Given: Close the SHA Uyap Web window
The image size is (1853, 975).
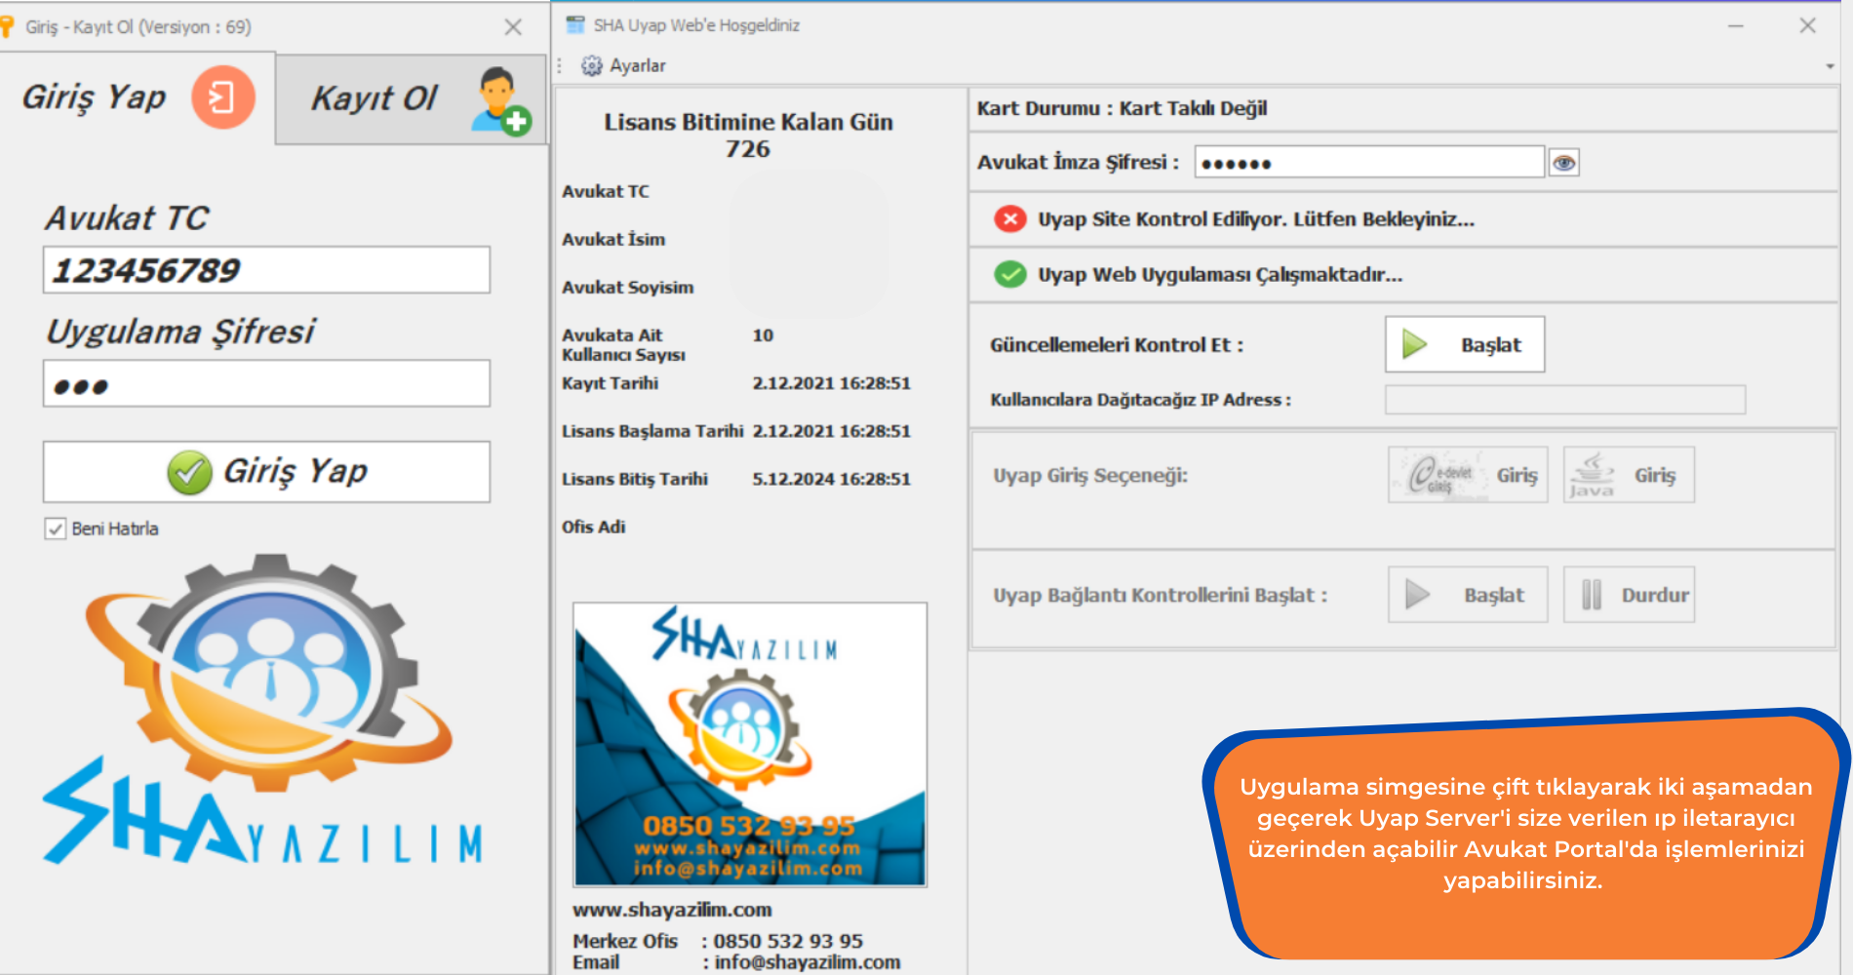Looking at the screenshot, I should click(1807, 26).
